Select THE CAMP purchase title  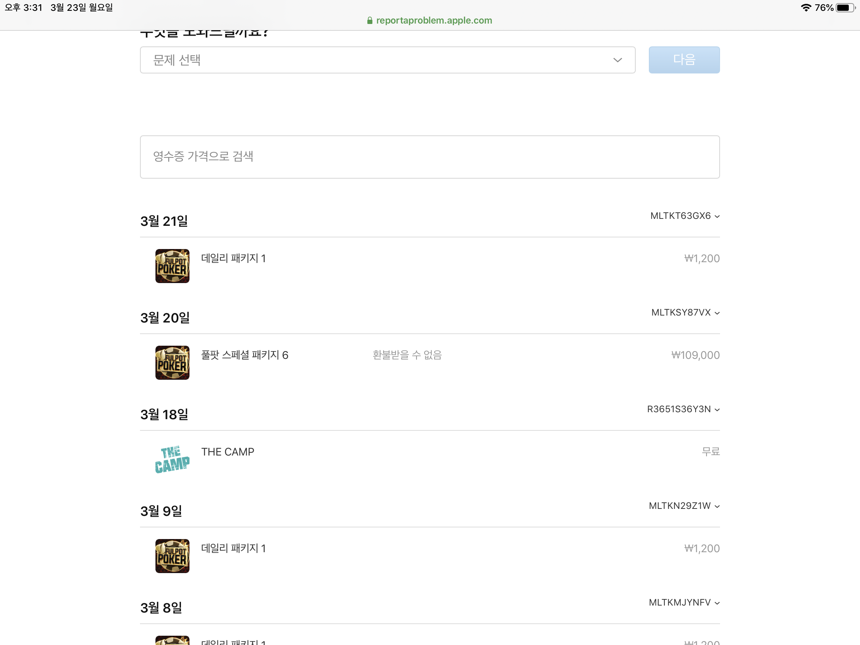(x=227, y=452)
